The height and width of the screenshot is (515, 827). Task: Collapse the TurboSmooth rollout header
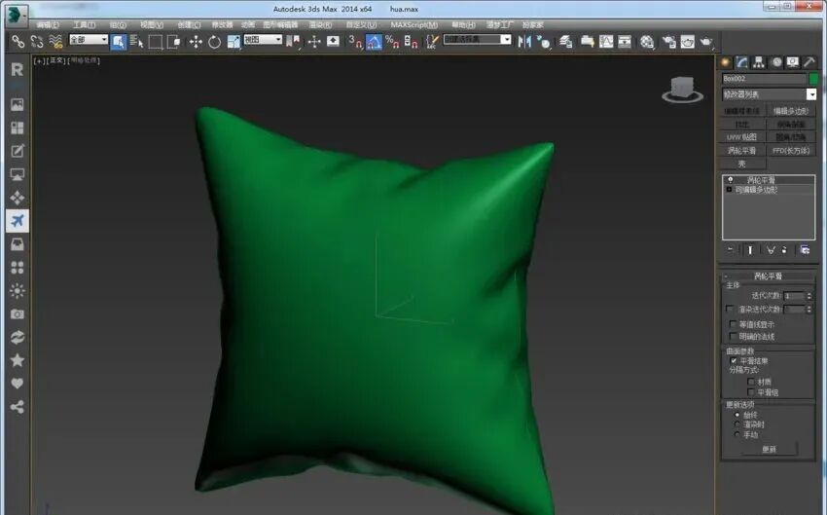pos(768,276)
